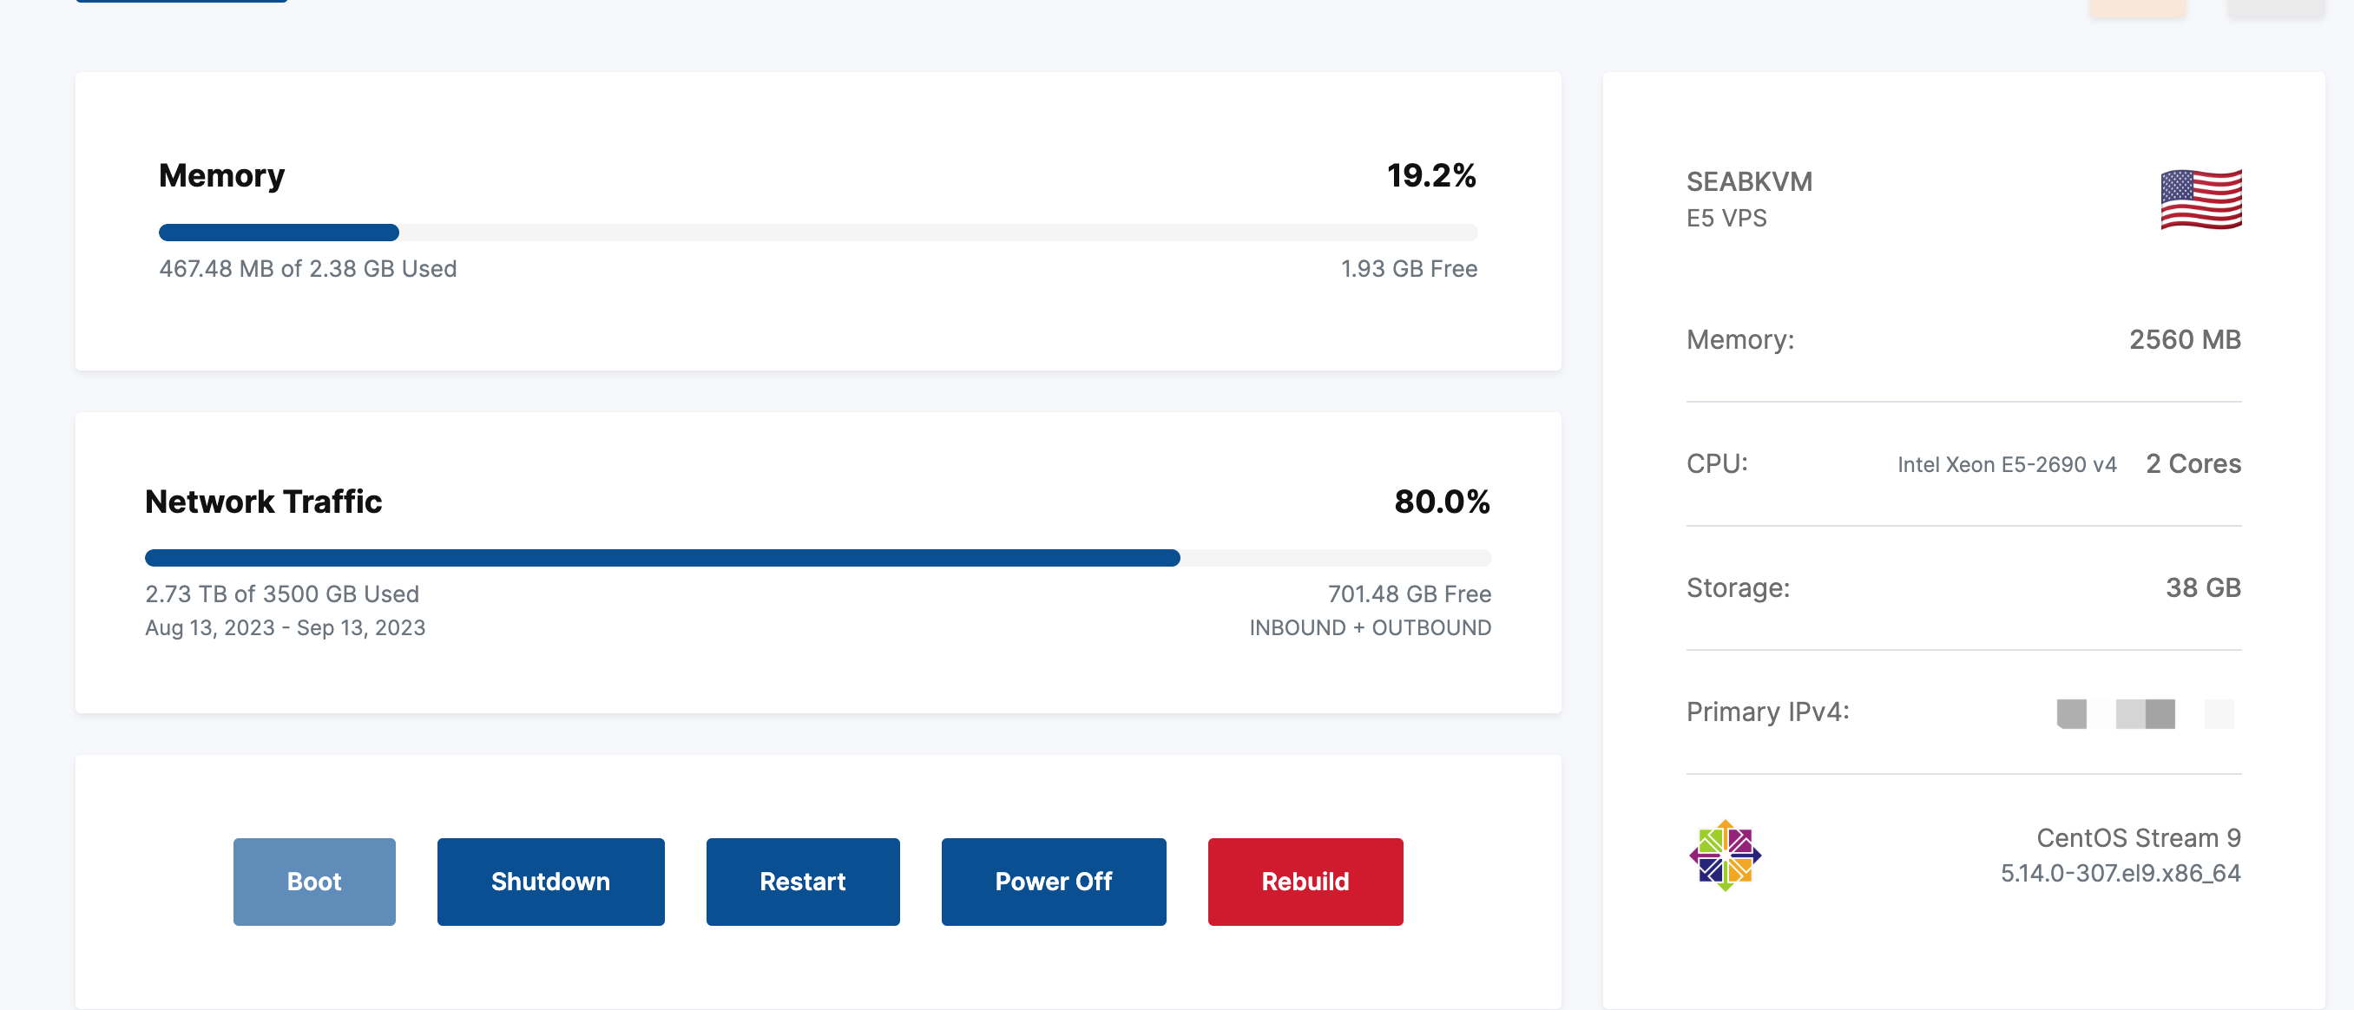The height and width of the screenshot is (1010, 2354).
Task: Click the CentOS Stream 9 label
Action: 2139,837
